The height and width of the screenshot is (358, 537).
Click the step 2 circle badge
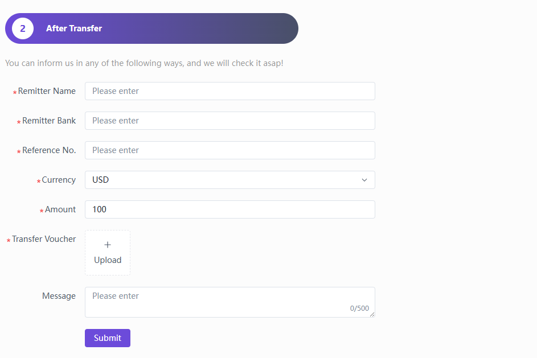click(x=23, y=28)
